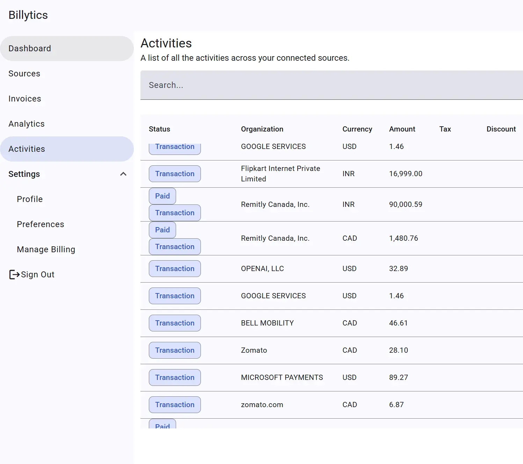Navigate to Analytics
523x464 pixels.
tap(67, 124)
